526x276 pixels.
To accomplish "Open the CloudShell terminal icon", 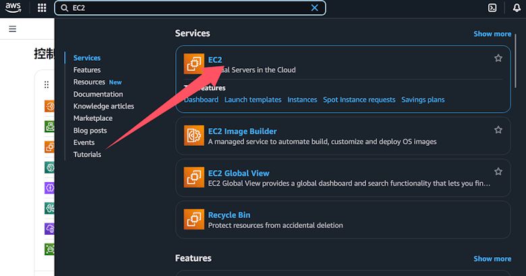I will pyautogui.click(x=492, y=7).
